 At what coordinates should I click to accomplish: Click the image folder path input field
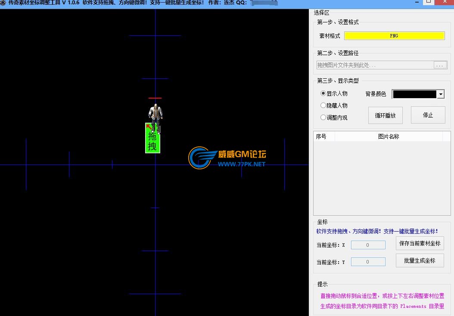375,65
